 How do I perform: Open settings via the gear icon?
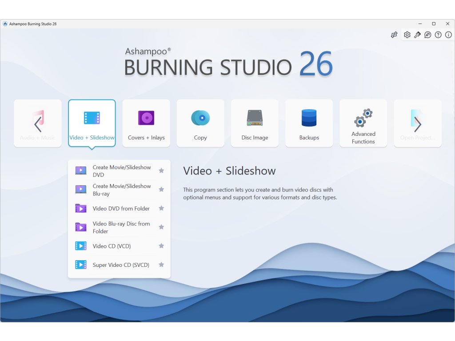(407, 35)
